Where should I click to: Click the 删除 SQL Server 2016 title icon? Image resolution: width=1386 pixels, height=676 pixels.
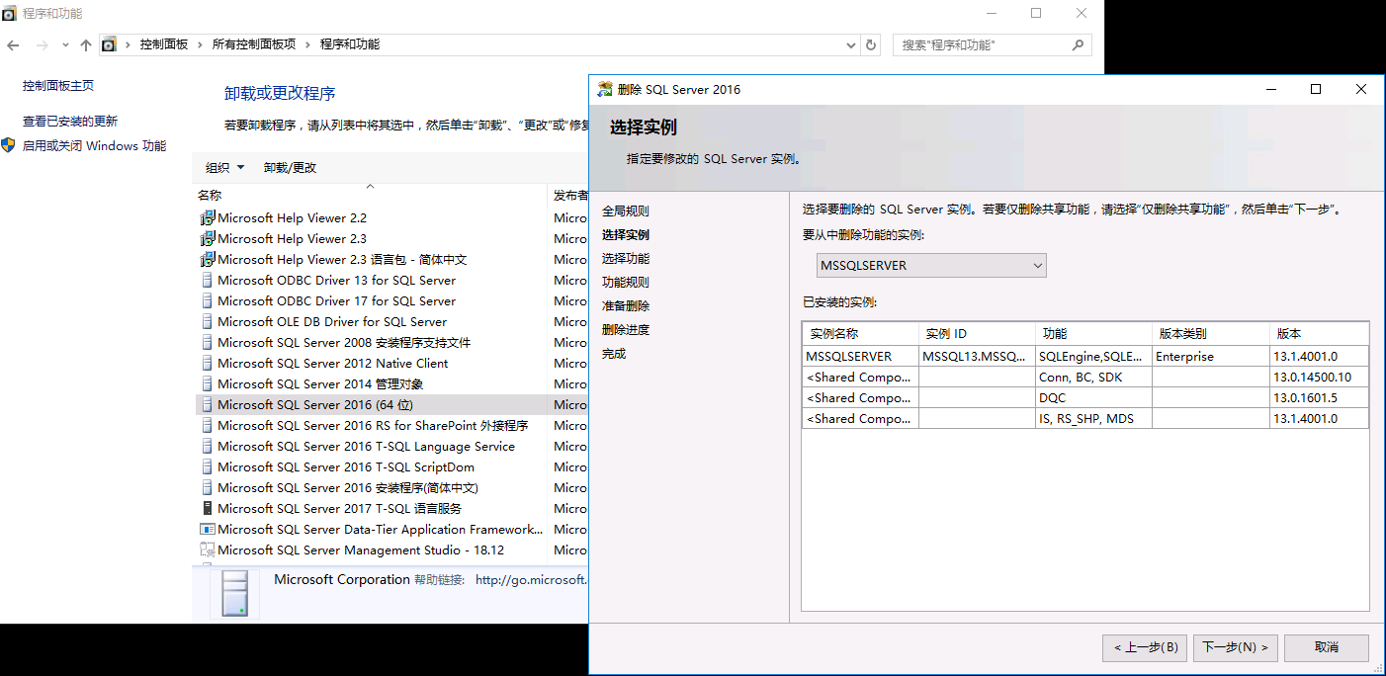pyautogui.click(x=605, y=89)
